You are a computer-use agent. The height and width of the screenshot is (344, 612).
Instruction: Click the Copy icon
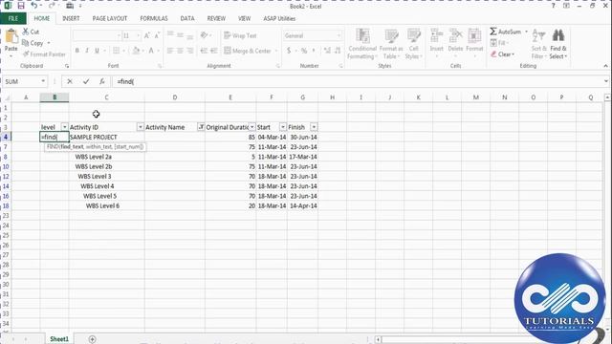coord(26,43)
